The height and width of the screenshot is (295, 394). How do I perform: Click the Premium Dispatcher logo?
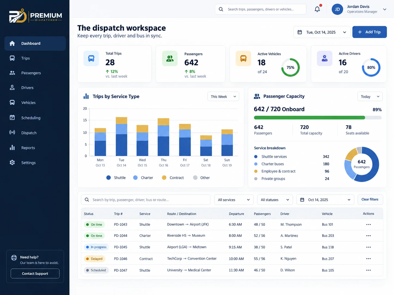click(x=36, y=16)
